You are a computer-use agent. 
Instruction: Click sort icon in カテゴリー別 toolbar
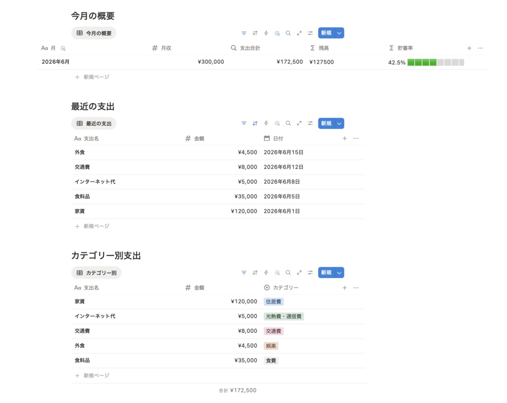(x=255, y=273)
